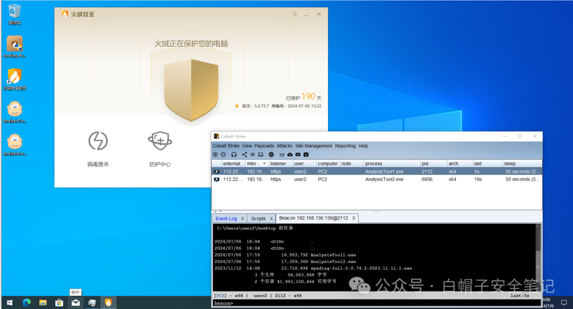
Task: Close the Beacon tab with its X
Action: (354, 218)
